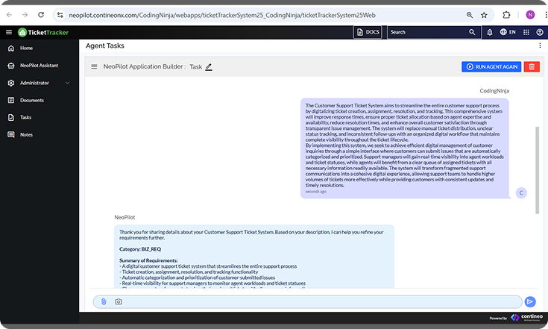The width and height of the screenshot is (548, 329).
Task: Toggle the sidebar hamburger menu
Action: click(9, 32)
